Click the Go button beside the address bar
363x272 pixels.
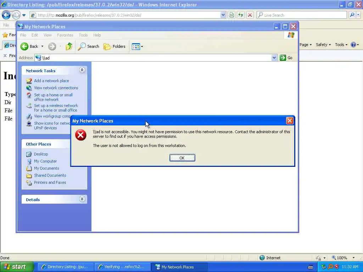(286, 58)
